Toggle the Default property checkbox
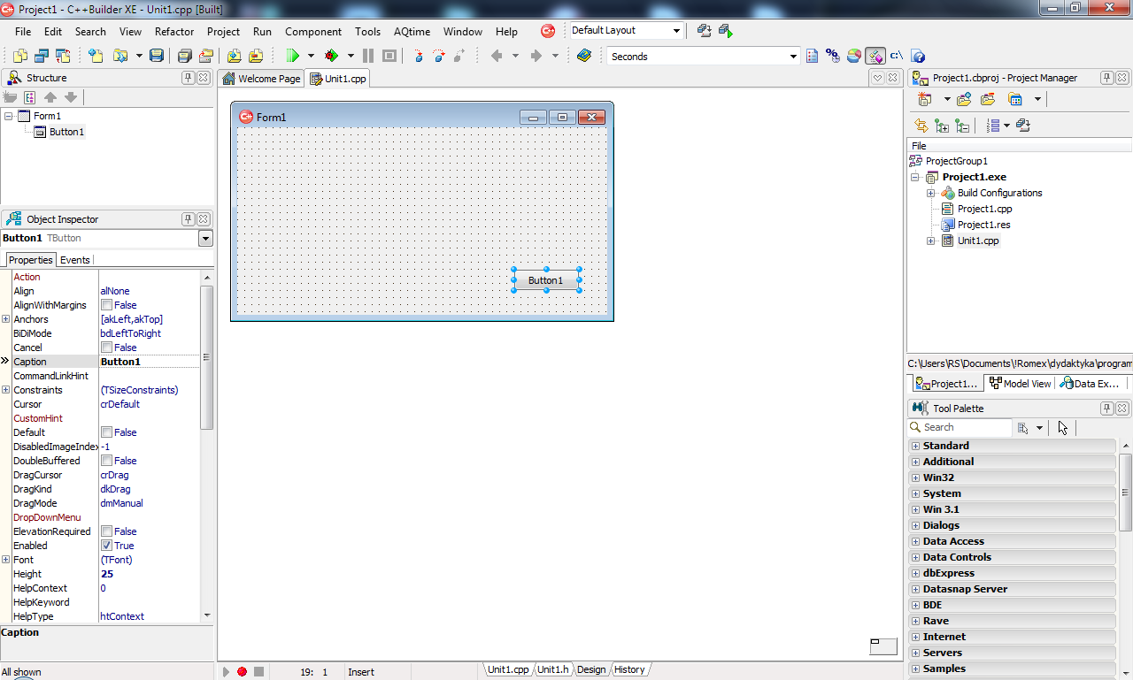Image resolution: width=1133 pixels, height=680 pixels. (106, 432)
